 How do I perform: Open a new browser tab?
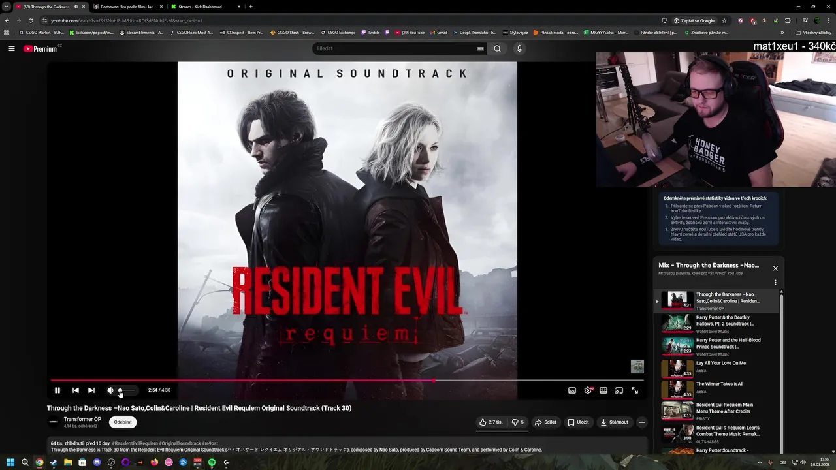251,7
